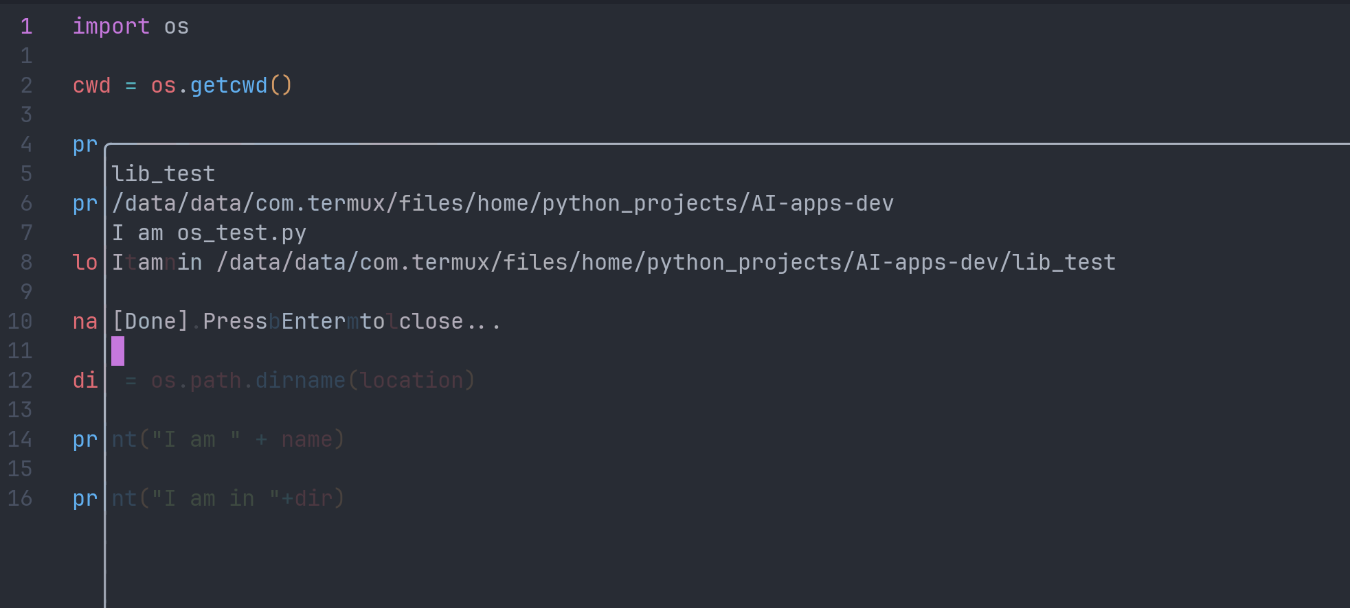Click the 'I am os_test.py' output line
Screen dimensions: 1350x608
[x=209, y=233]
